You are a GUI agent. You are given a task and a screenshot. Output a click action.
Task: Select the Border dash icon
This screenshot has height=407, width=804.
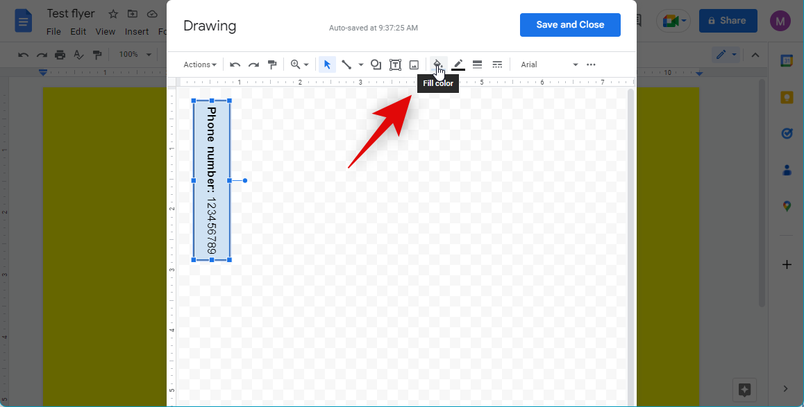tap(497, 64)
